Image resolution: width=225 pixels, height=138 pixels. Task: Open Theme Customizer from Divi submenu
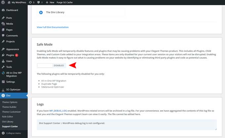[12, 112]
